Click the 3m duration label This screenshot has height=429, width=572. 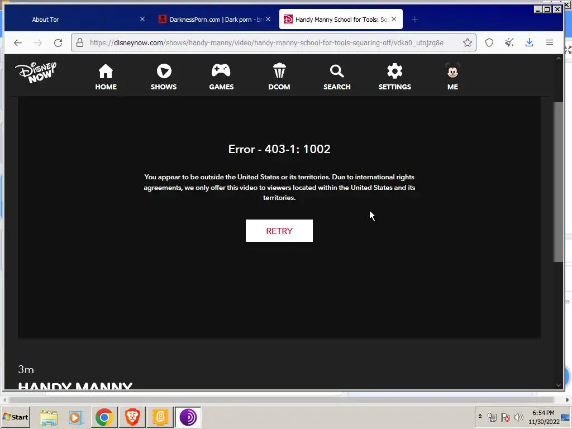tap(26, 370)
